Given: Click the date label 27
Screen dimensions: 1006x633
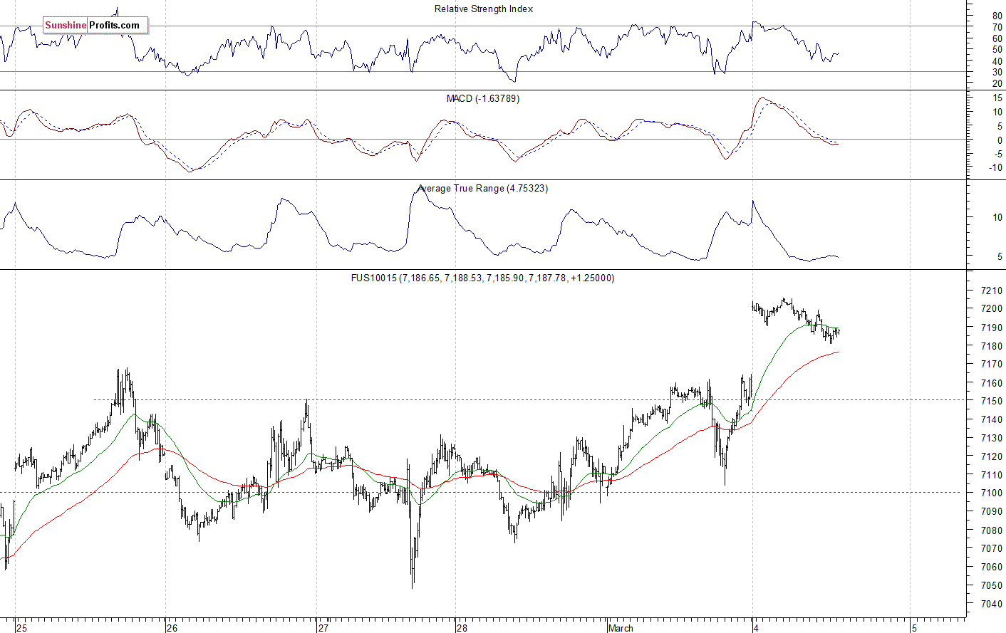Looking at the screenshot, I should point(323,628).
